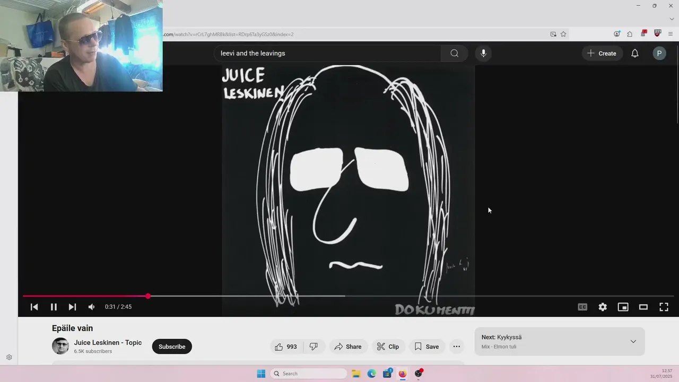Click the YouTube search magnifier button
The height and width of the screenshot is (382, 679).
(x=455, y=53)
